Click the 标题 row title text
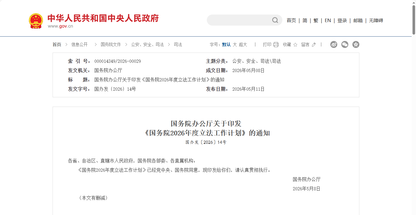The height and width of the screenshot is (215, 416). (x=159, y=80)
